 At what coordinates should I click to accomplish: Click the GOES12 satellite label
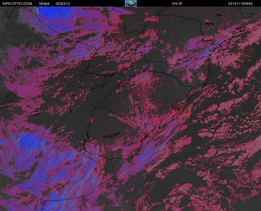(x=63, y=4)
